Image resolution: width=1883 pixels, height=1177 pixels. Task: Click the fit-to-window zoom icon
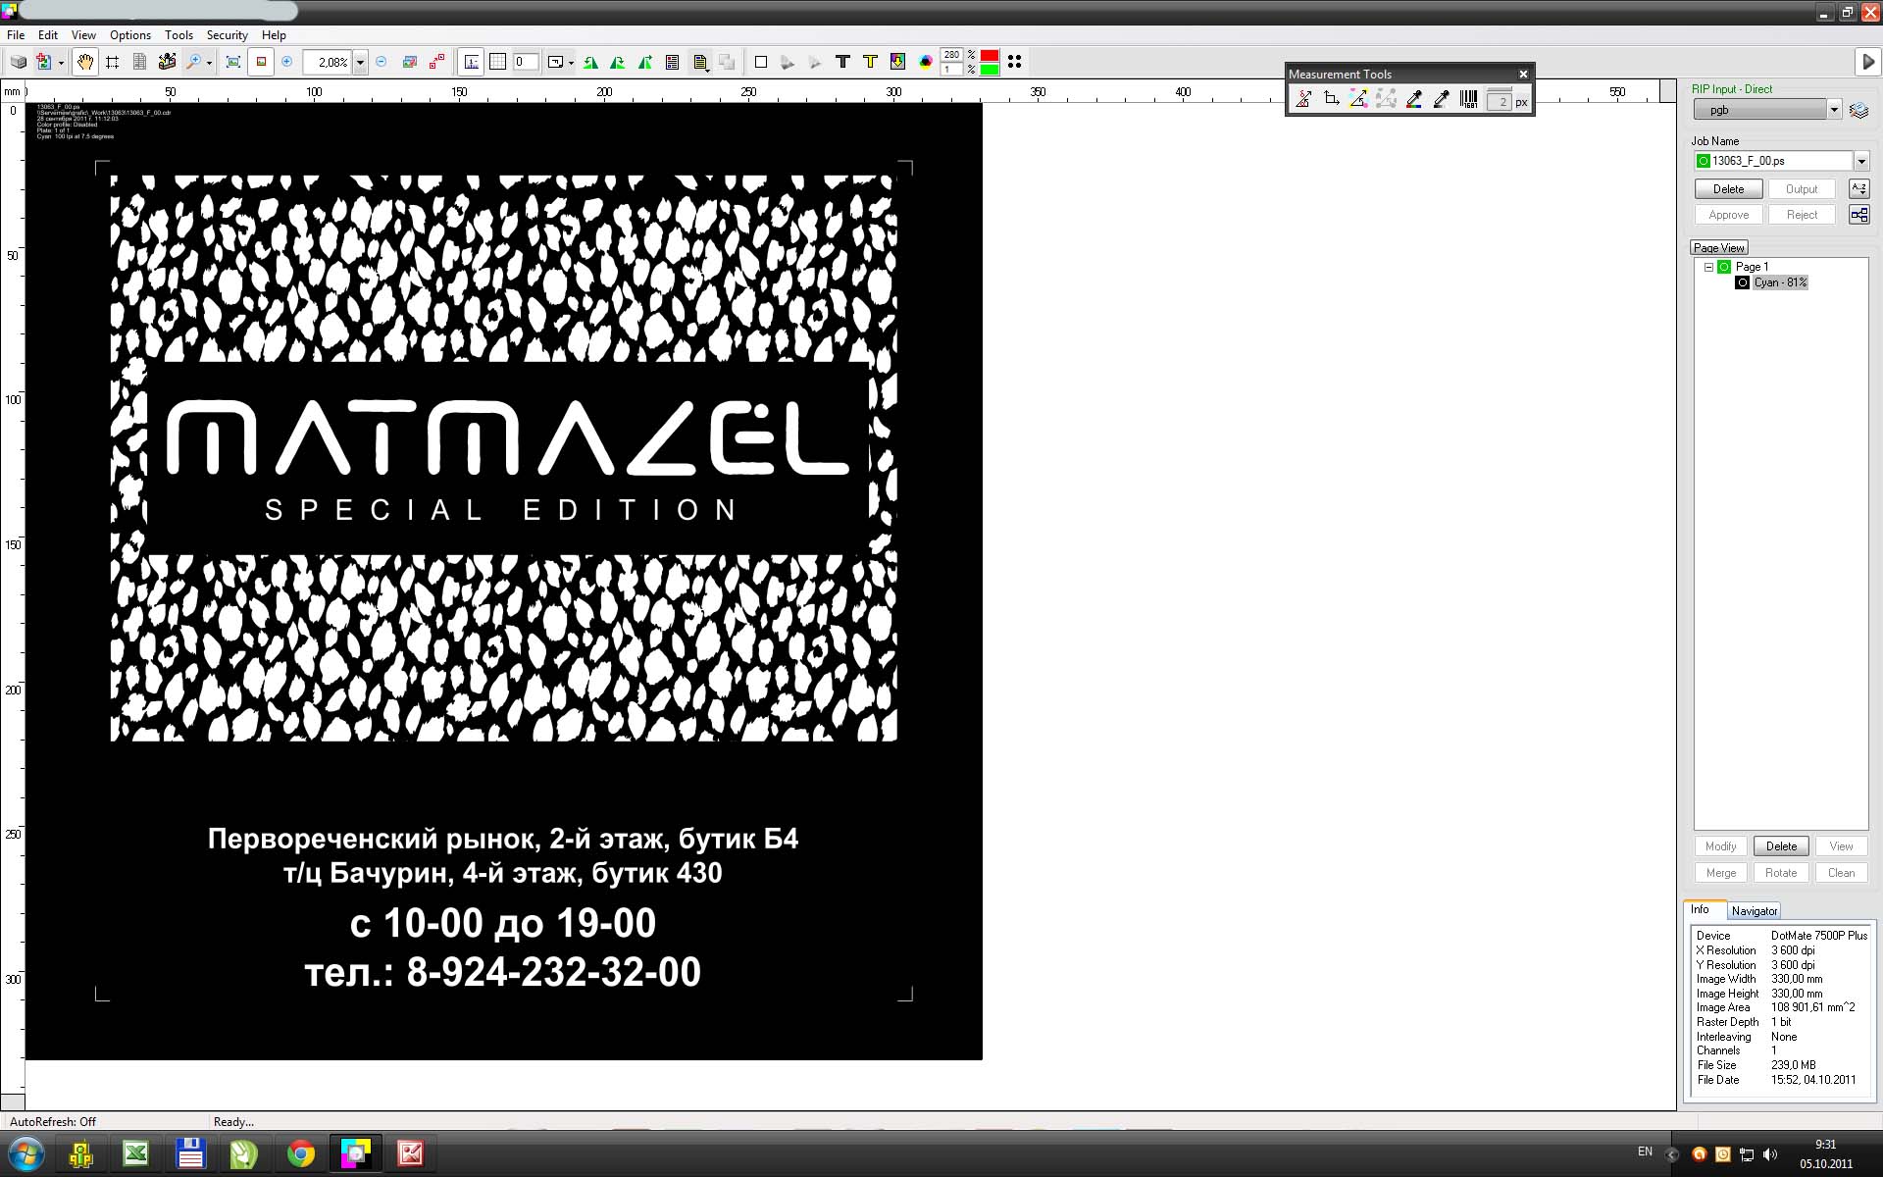(233, 62)
